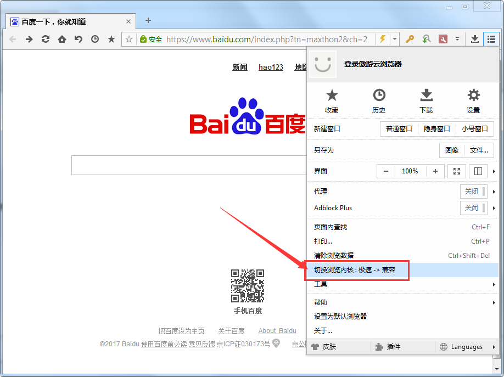Image resolution: width=504 pixels, height=377 pixels.
Task: Click the hao123 link on the page
Action: tap(271, 67)
